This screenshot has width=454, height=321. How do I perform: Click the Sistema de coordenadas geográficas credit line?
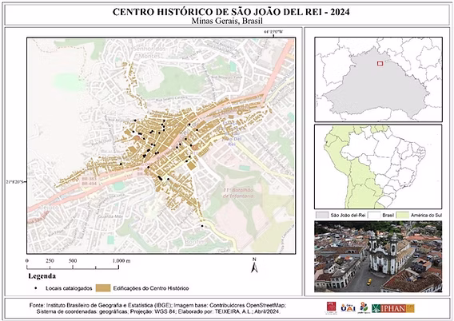(x=158, y=311)
